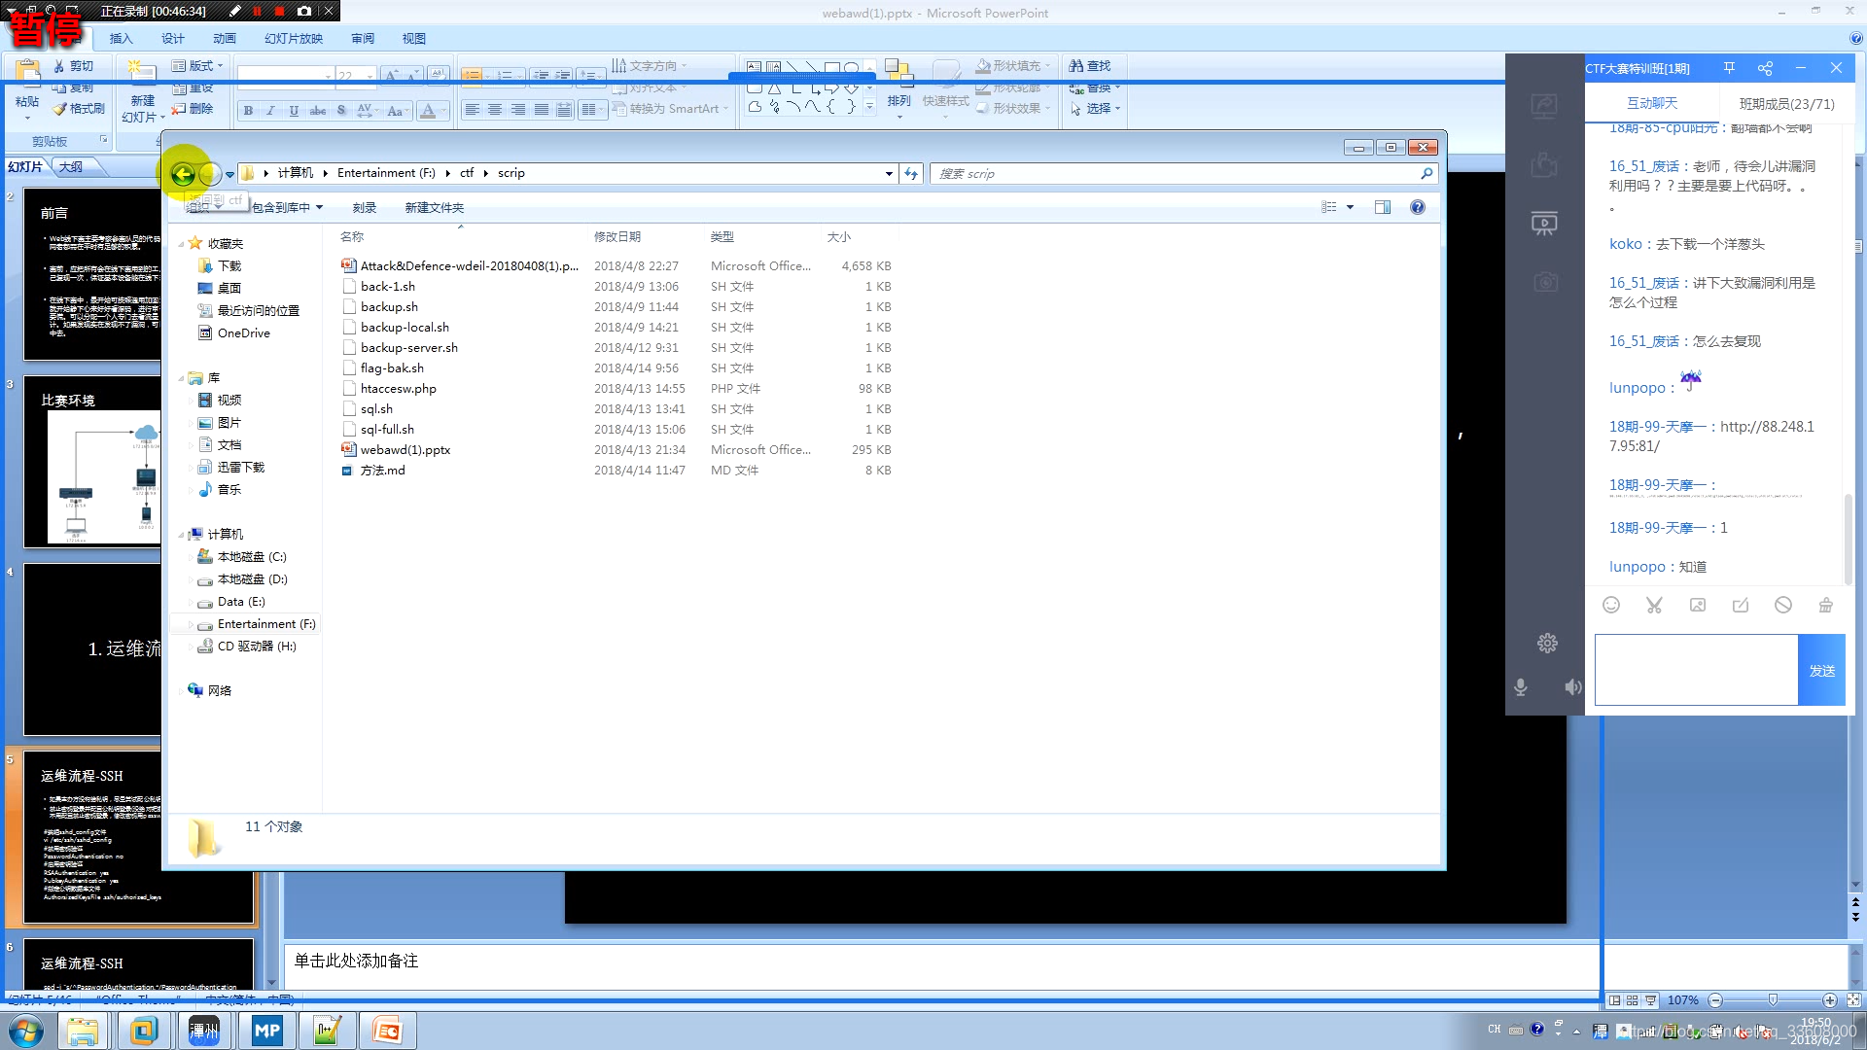Click 新建文件夹 button
1867x1050 pixels.
coord(434,207)
